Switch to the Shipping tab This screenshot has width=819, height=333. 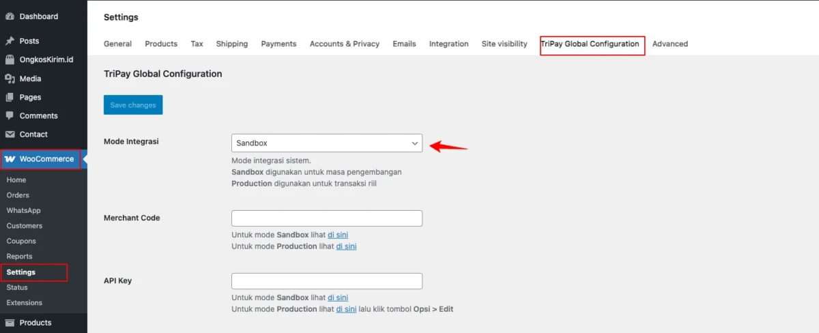click(232, 44)
